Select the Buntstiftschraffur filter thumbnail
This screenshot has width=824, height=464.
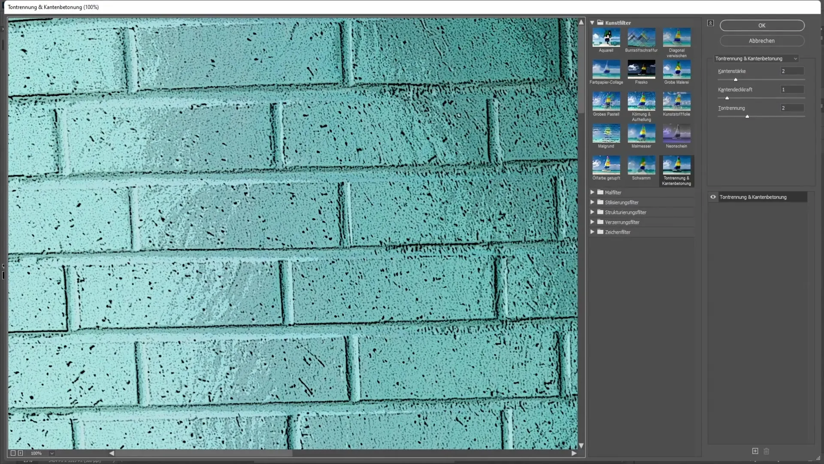point(641,38)
